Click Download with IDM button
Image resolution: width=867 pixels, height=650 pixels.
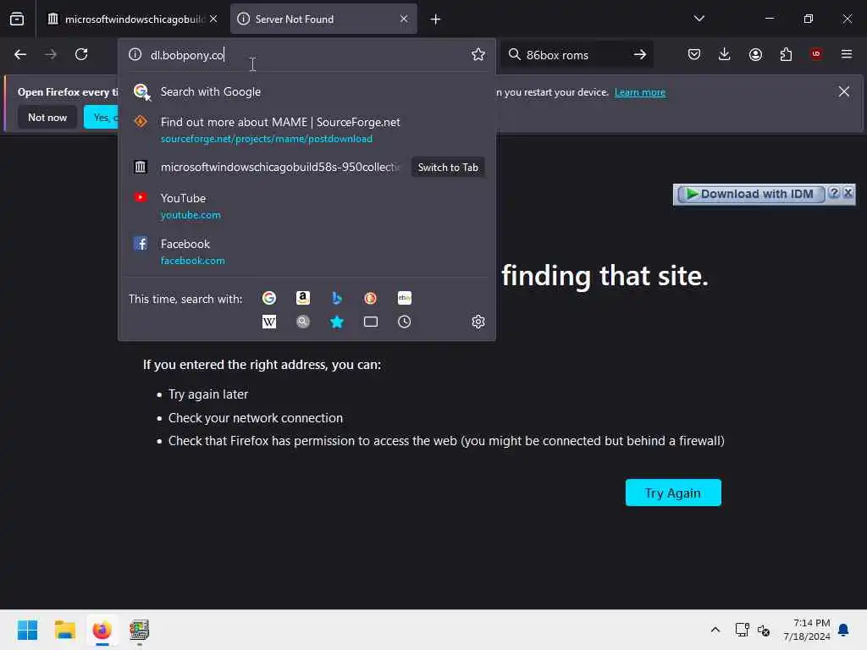point(750,194)
